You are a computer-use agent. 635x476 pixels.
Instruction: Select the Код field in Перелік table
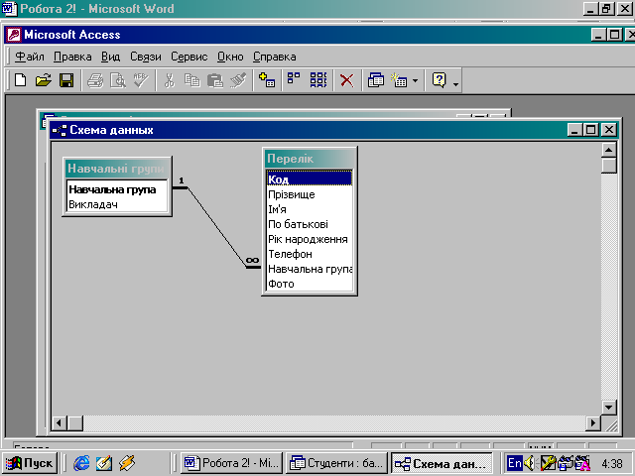(x=310, y=178)
